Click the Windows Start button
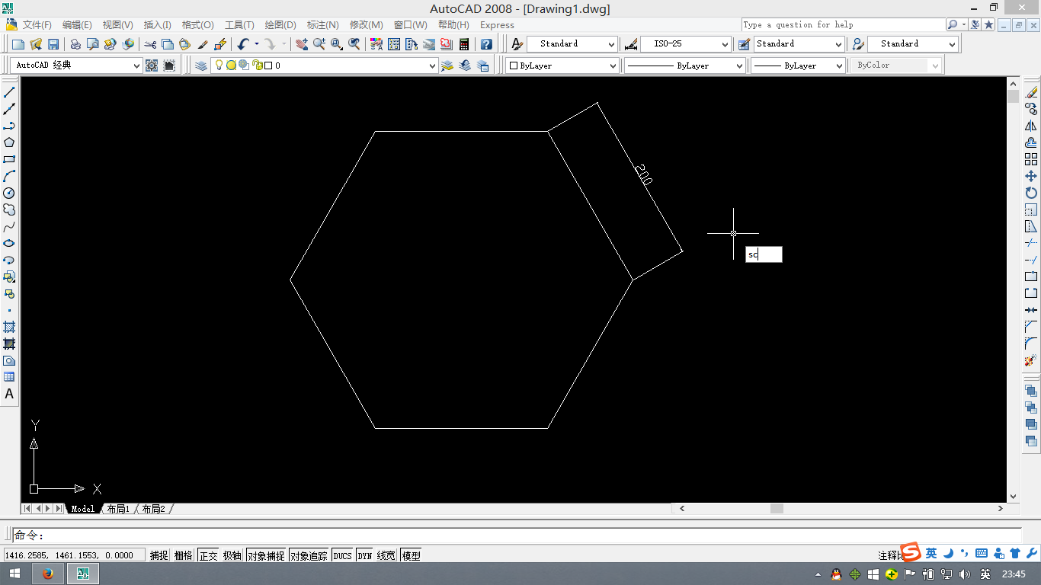Viewport: 1041px width, 585px height. [14, 574]
